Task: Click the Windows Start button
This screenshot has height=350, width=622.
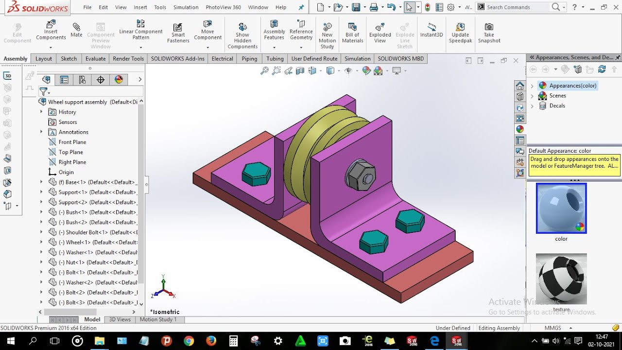Action: 11,341
